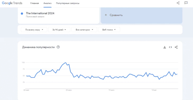The width and height of the screenshot is (193, 100).
Task: Expand the По всему миру region dropdown
Action: [x=34, y=30]
